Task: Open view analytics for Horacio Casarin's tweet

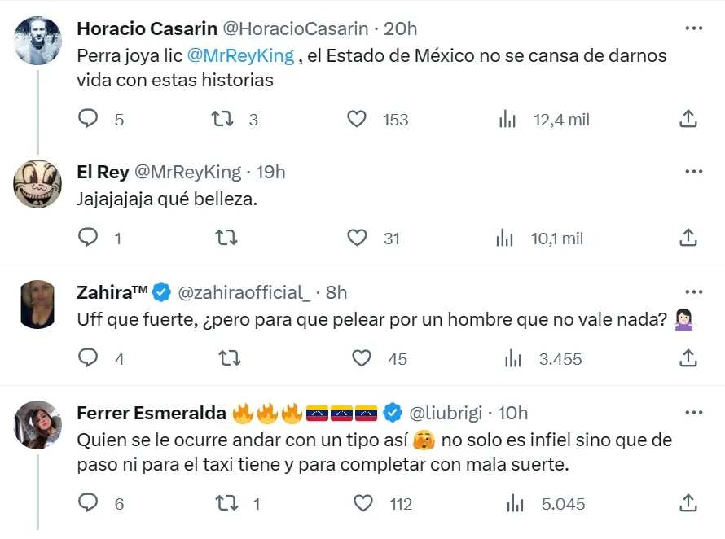Action: [507, 119]
